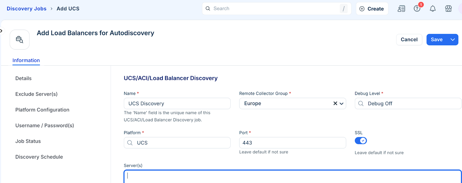The height and width of the screenshot is (183, 462).
Task: Open the Remote Collector Group dropdown arrow
Action: point(342,103)
